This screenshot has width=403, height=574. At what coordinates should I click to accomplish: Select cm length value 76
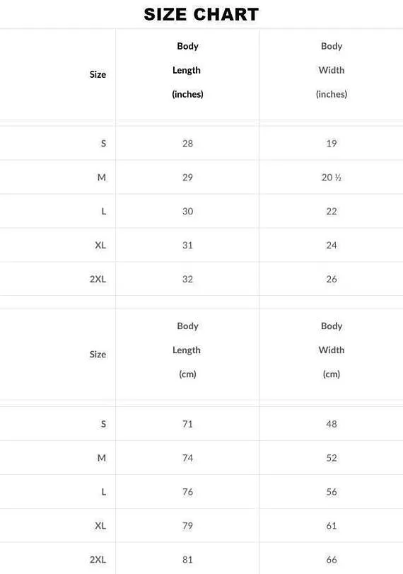point(187,492)
